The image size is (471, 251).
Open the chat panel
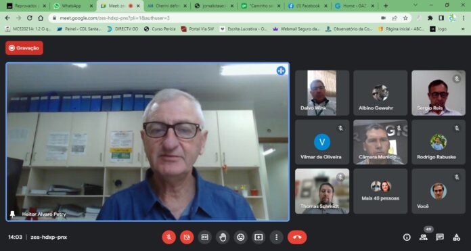[440, 237]
